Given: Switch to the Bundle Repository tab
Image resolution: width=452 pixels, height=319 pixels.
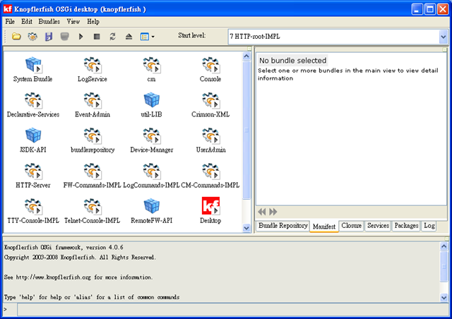Looking at the screenshot, I should [282, 226].
